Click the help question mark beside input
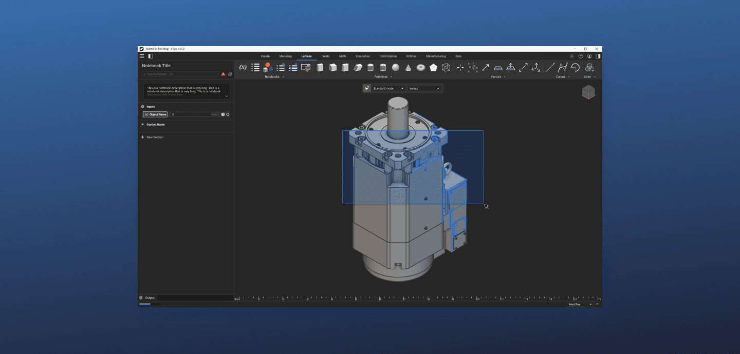This screenshot has height=354, width=740. (223, 114)
